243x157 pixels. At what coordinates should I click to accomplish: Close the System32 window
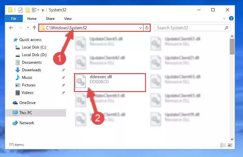(x=227, y=10)
